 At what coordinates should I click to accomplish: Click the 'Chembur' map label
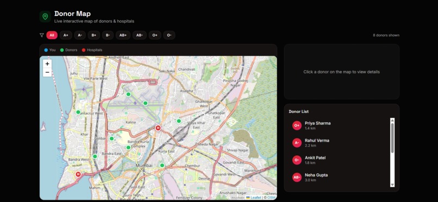point(193,166)
